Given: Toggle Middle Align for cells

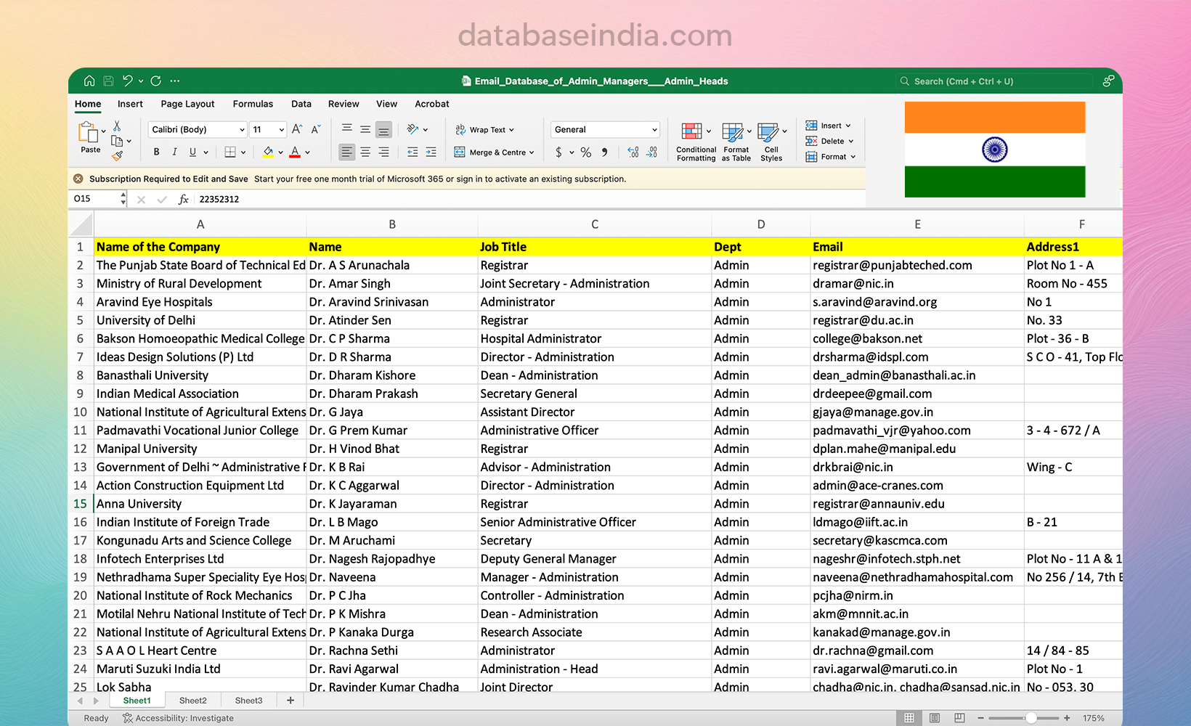Looking at the screenshot, I should (x=365, y=129).
